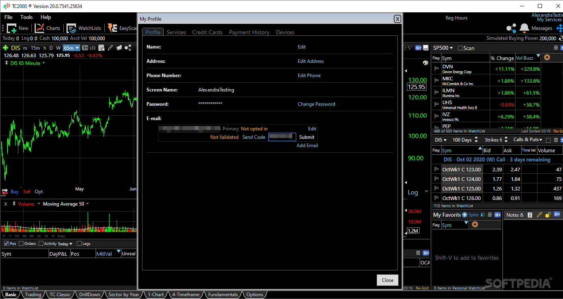Click the validation code input field

pyautogui.click(x=282, y=137)
